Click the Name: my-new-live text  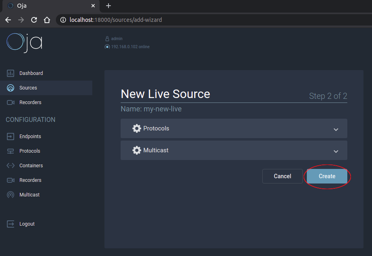click(151, 109)
